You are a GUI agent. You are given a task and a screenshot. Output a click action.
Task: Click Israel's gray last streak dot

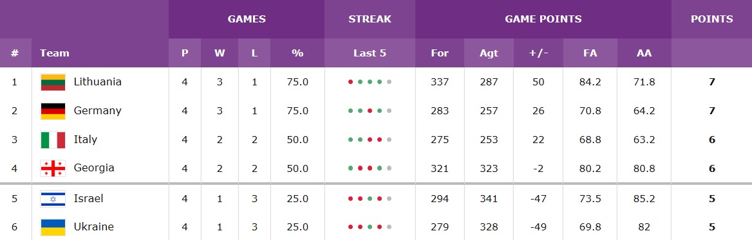pyautogui.click(x=389, y=199)
